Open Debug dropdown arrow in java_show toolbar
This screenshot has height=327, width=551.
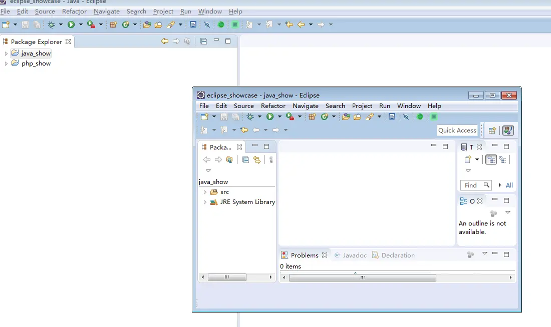tap(259, 116)
